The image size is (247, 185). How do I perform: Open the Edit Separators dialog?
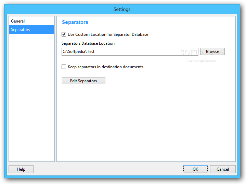coord(83,81)
